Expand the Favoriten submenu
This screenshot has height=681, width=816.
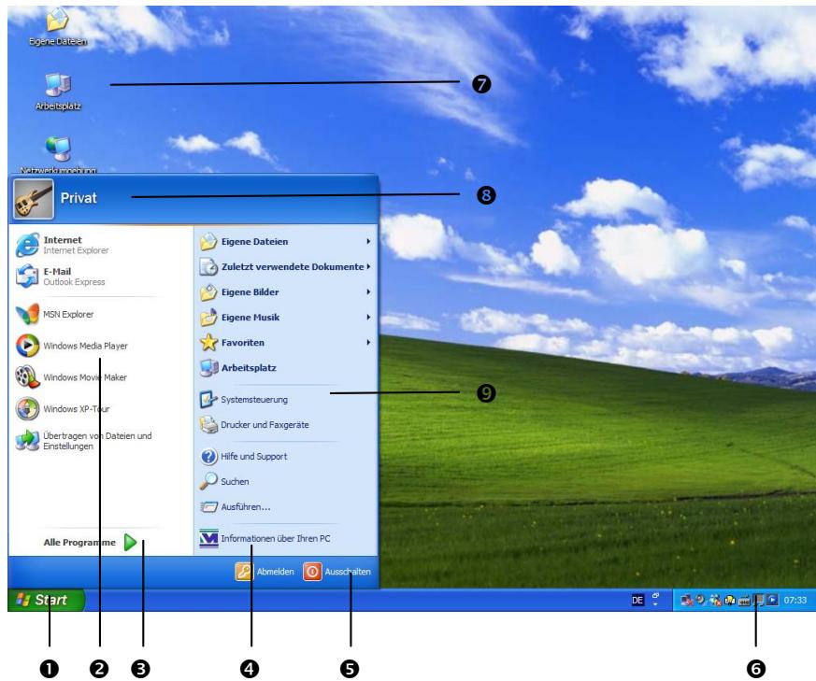click(x=285, y=342)
